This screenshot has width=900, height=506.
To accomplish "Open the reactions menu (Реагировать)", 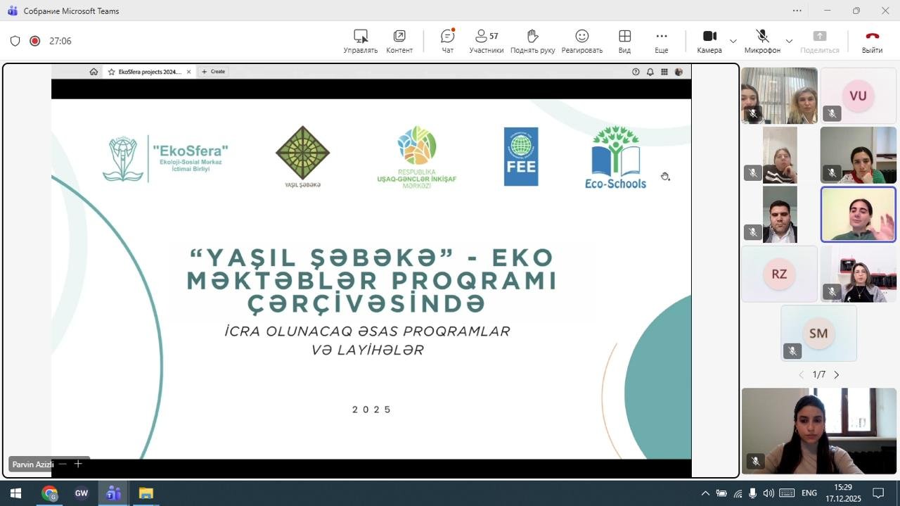I will click(581, 41).
